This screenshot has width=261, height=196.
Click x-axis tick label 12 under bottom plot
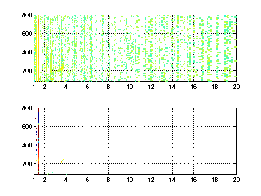pyautogui.click(x=151, y=180)
